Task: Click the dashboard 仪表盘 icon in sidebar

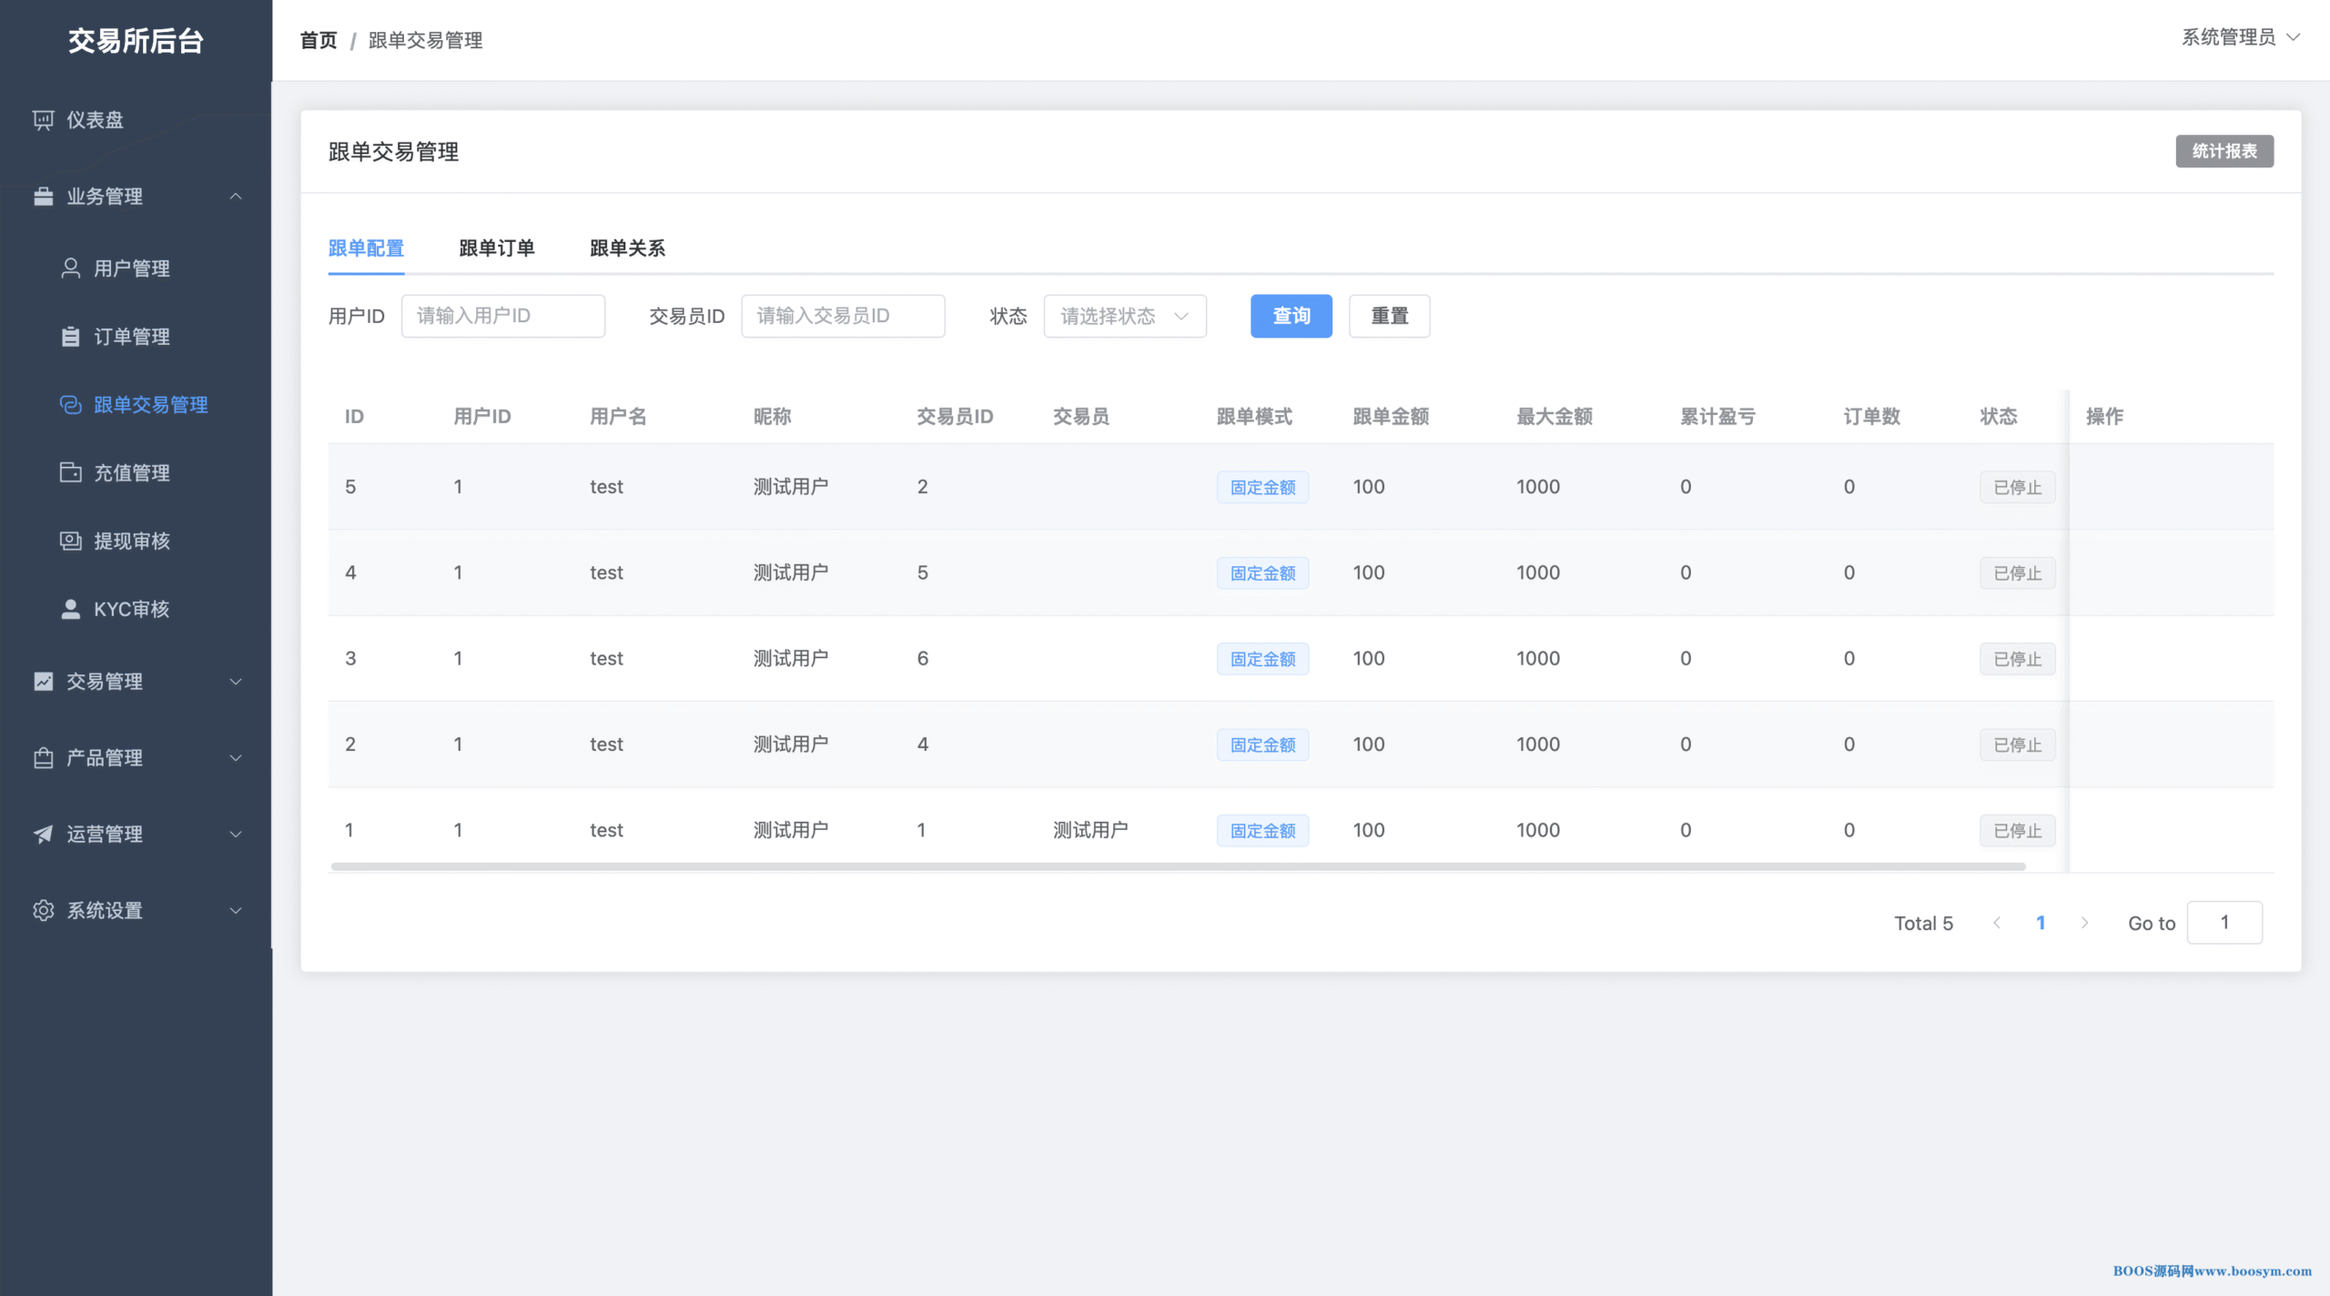Action: pos(43,120)
